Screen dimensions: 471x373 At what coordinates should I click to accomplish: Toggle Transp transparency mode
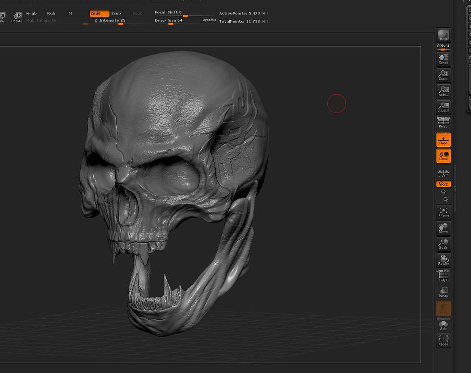coord(443,292)
